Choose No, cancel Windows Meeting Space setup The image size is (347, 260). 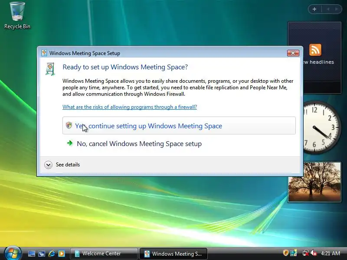(x=179, y=144)
